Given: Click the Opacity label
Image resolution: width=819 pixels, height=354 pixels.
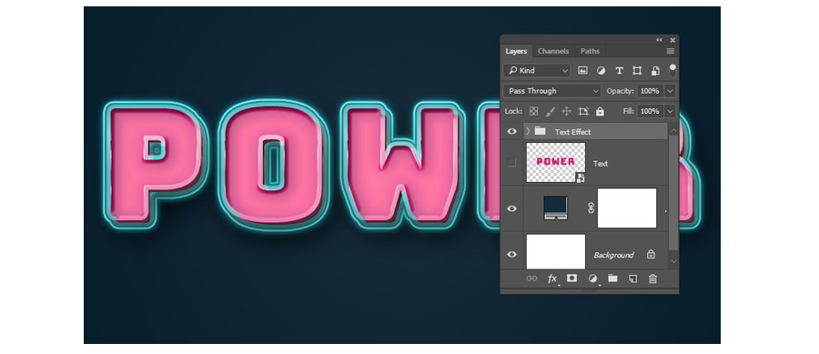Looking at the screenshot, I should point(620,91).
